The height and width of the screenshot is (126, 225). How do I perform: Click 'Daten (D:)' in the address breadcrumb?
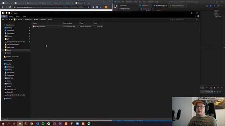tap(28, 20)
